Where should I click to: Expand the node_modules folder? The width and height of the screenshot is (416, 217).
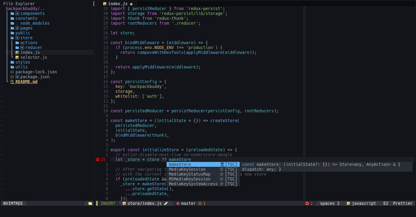click(x=35, y=23)
